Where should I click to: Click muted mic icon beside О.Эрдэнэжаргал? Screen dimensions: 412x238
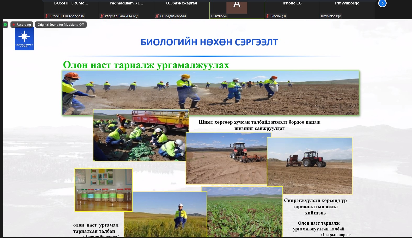(157, 16)
